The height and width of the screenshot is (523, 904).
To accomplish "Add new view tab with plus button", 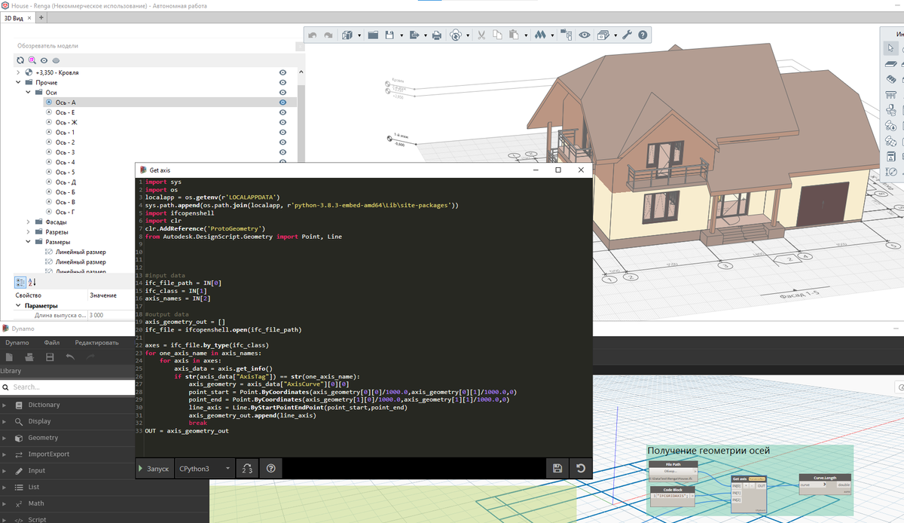I will click(40, 17).
